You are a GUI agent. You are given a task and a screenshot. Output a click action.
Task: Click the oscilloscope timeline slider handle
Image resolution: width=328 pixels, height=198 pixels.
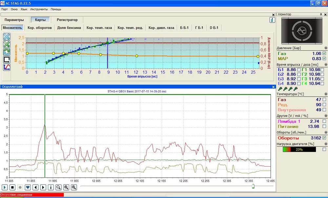(253, 186)
